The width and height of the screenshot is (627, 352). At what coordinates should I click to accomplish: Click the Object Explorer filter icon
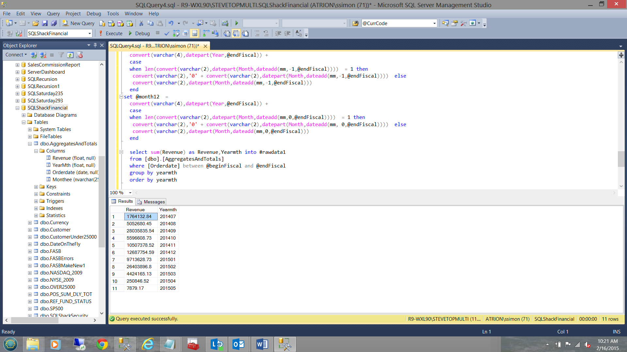[x=61, y=55]
